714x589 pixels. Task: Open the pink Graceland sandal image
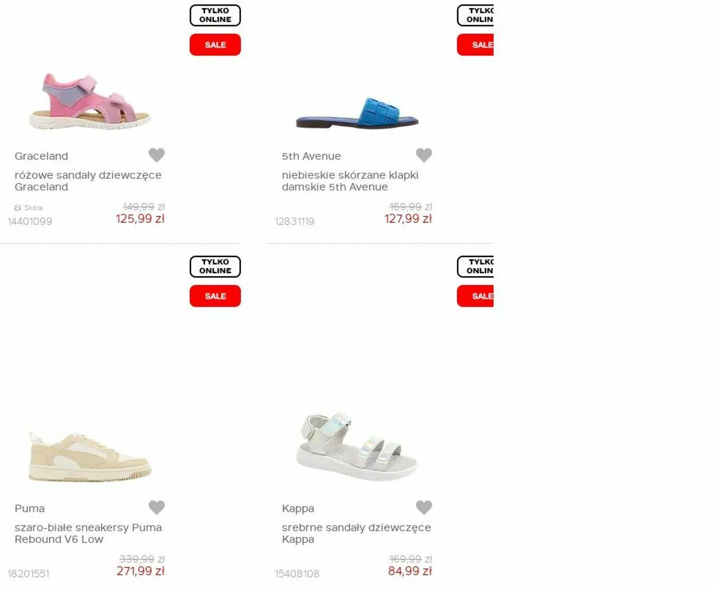coord(90,101)
